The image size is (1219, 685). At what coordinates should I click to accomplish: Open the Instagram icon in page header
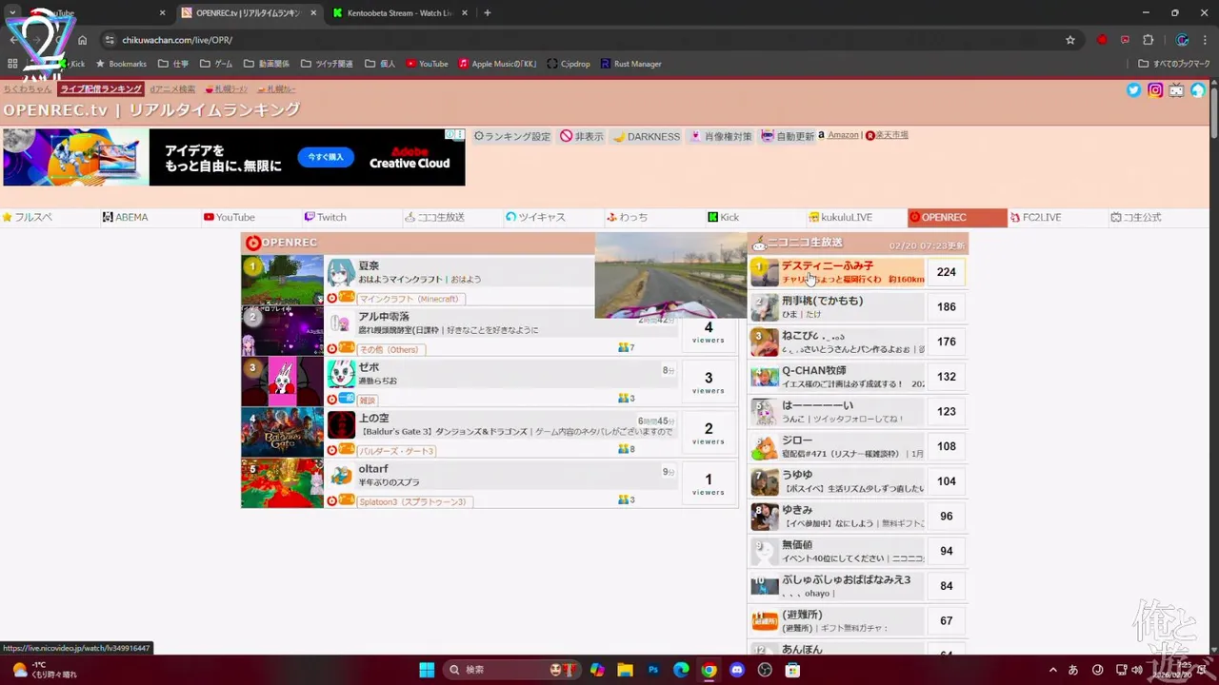1155,89
